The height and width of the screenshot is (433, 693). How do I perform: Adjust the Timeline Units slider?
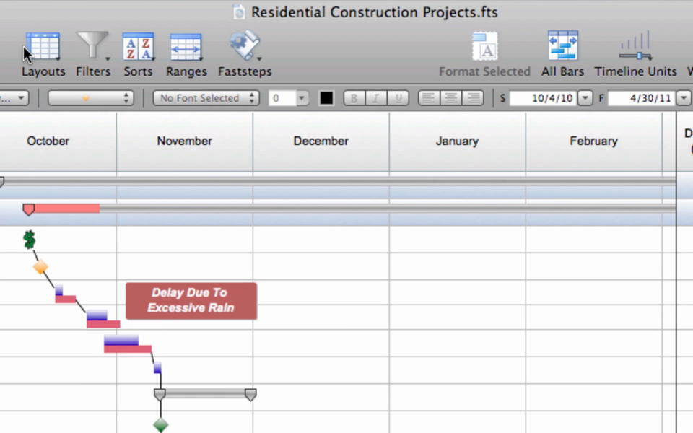click(635, 53)
